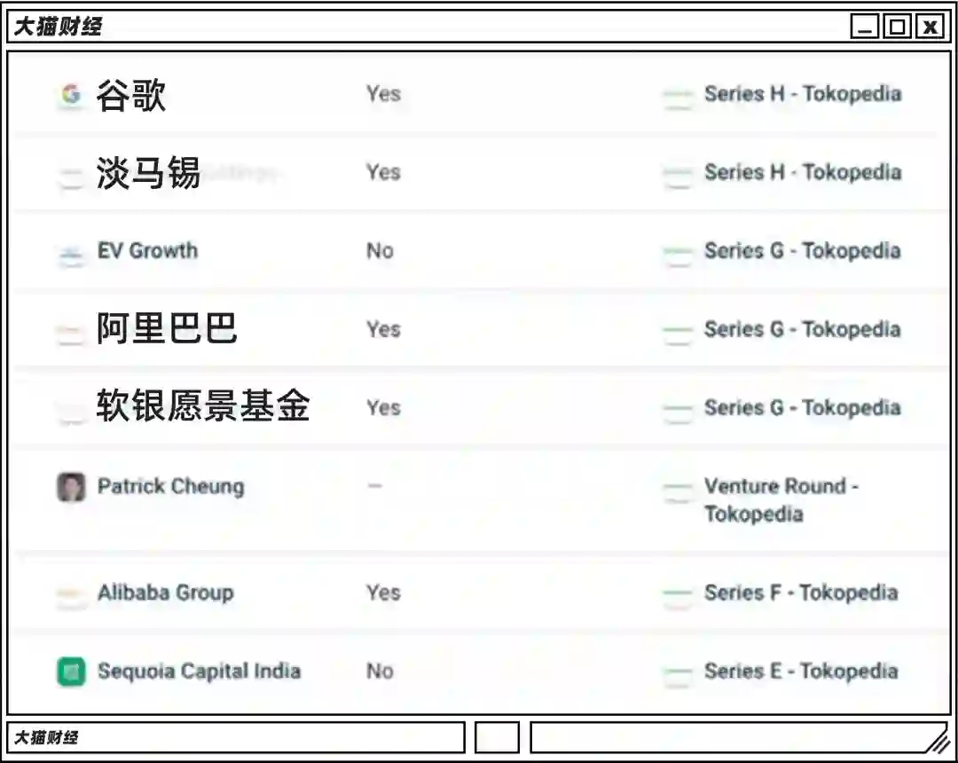Maximize the 大猫财经 window

point(898,27)
